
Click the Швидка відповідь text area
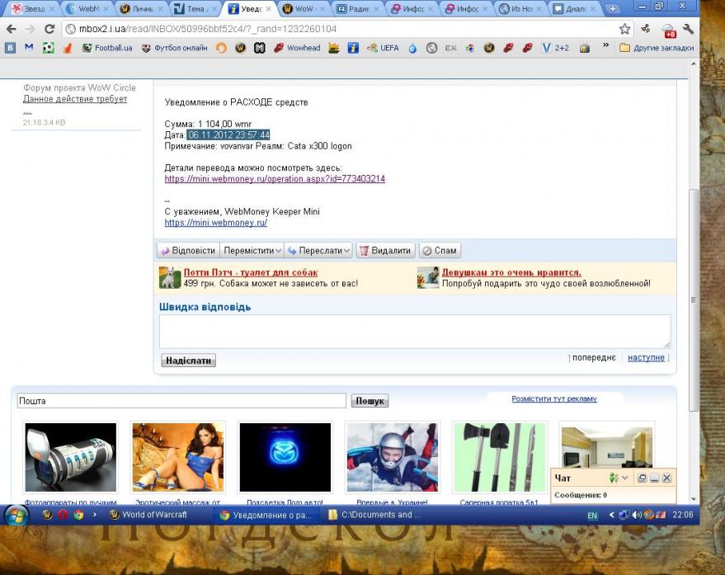pyautogui.click(x=414, y=331)
